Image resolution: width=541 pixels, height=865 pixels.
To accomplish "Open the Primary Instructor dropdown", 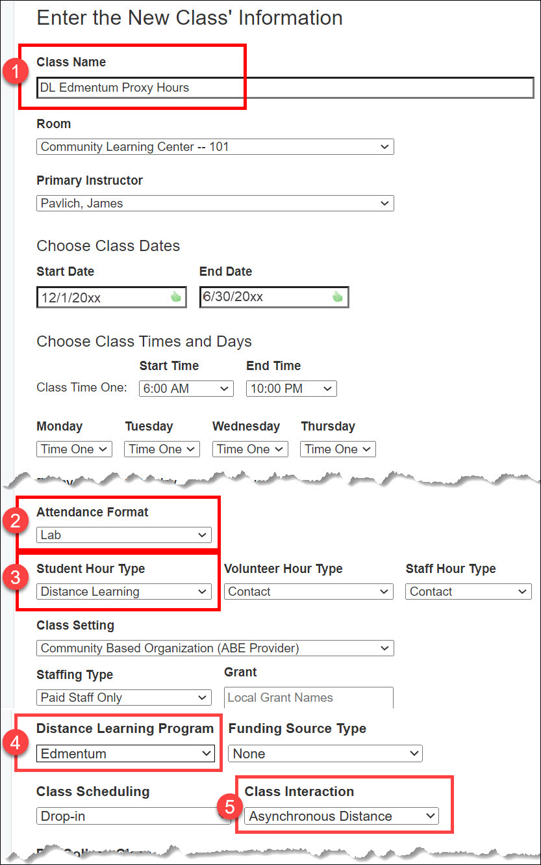I will click(215, 204).
